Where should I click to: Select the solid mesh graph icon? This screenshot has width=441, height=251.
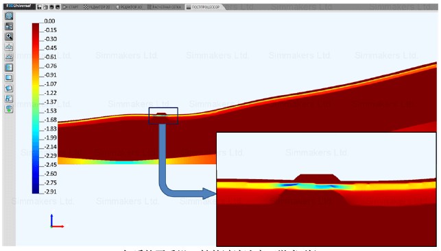(x=9, y=47)
